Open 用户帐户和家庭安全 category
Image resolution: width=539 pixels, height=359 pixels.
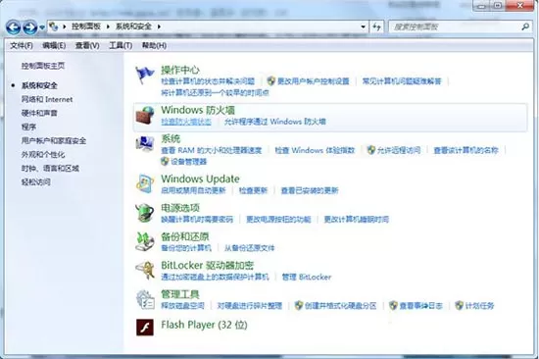coord(54,141)
